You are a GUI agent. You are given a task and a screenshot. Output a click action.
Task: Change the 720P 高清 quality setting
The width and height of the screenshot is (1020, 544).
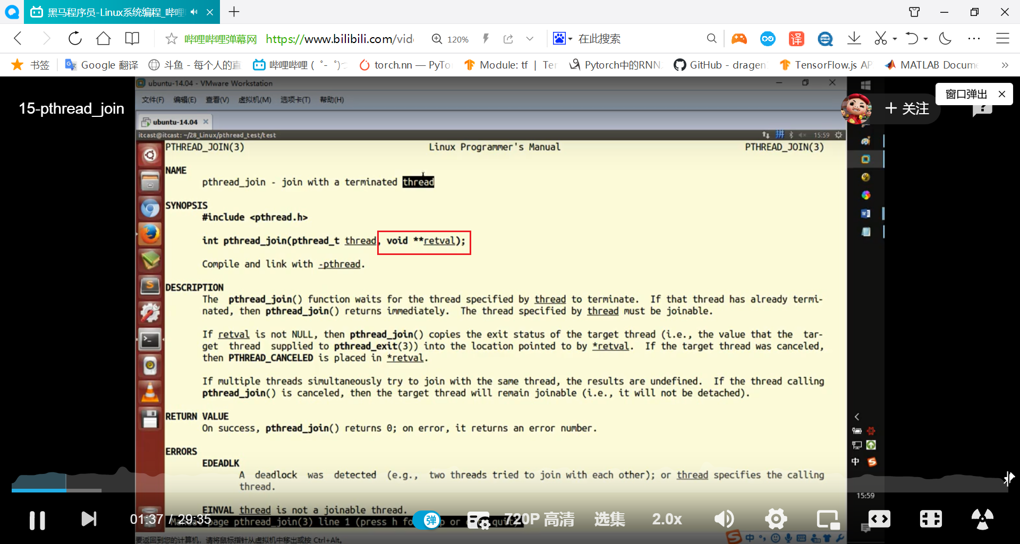pos(539,519)
